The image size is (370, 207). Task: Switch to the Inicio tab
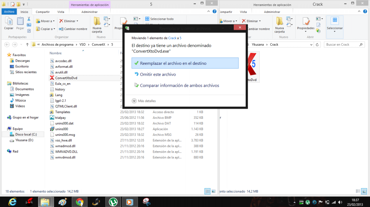[x=24, y=12]
